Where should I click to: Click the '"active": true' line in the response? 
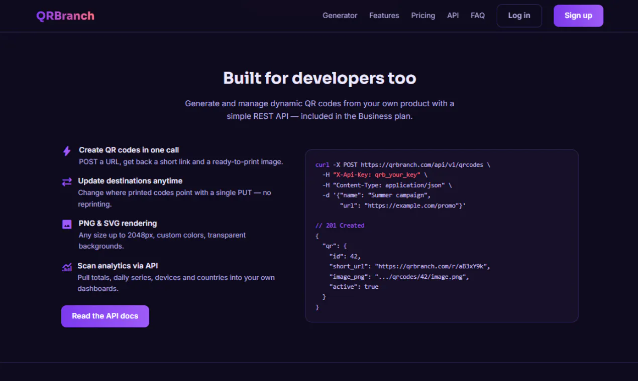pos(354,287)
